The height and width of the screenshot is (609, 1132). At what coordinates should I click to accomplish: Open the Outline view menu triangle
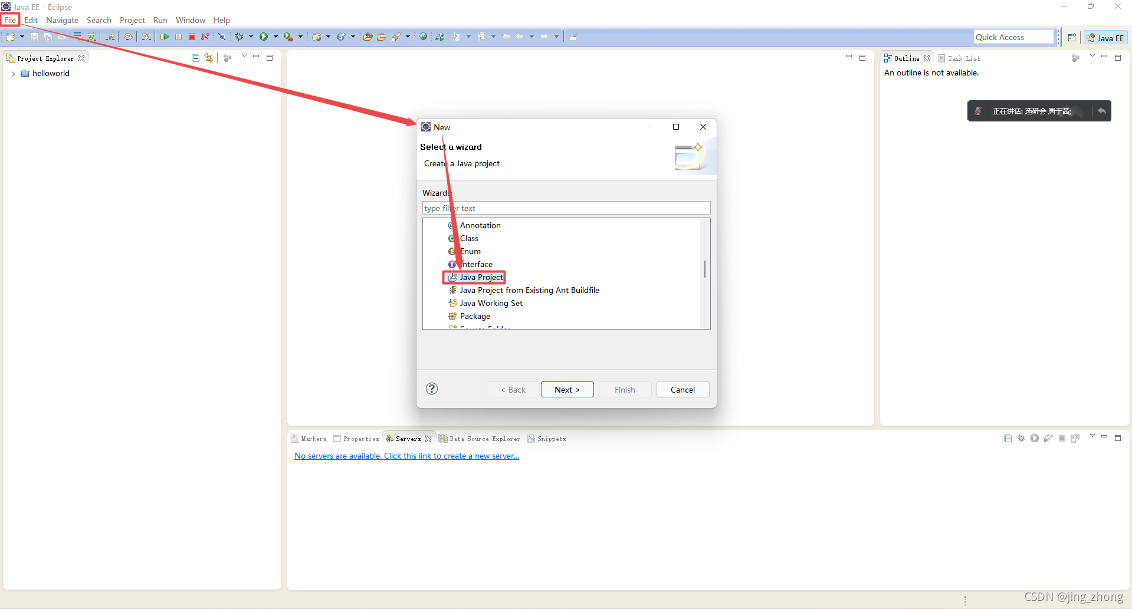point(1092,56)
